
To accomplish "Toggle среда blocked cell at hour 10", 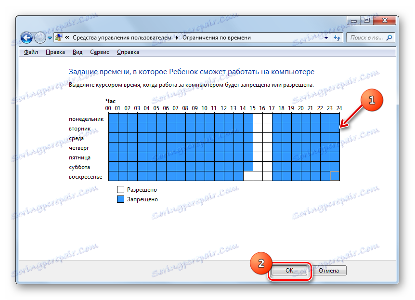I will coord(209,137).
